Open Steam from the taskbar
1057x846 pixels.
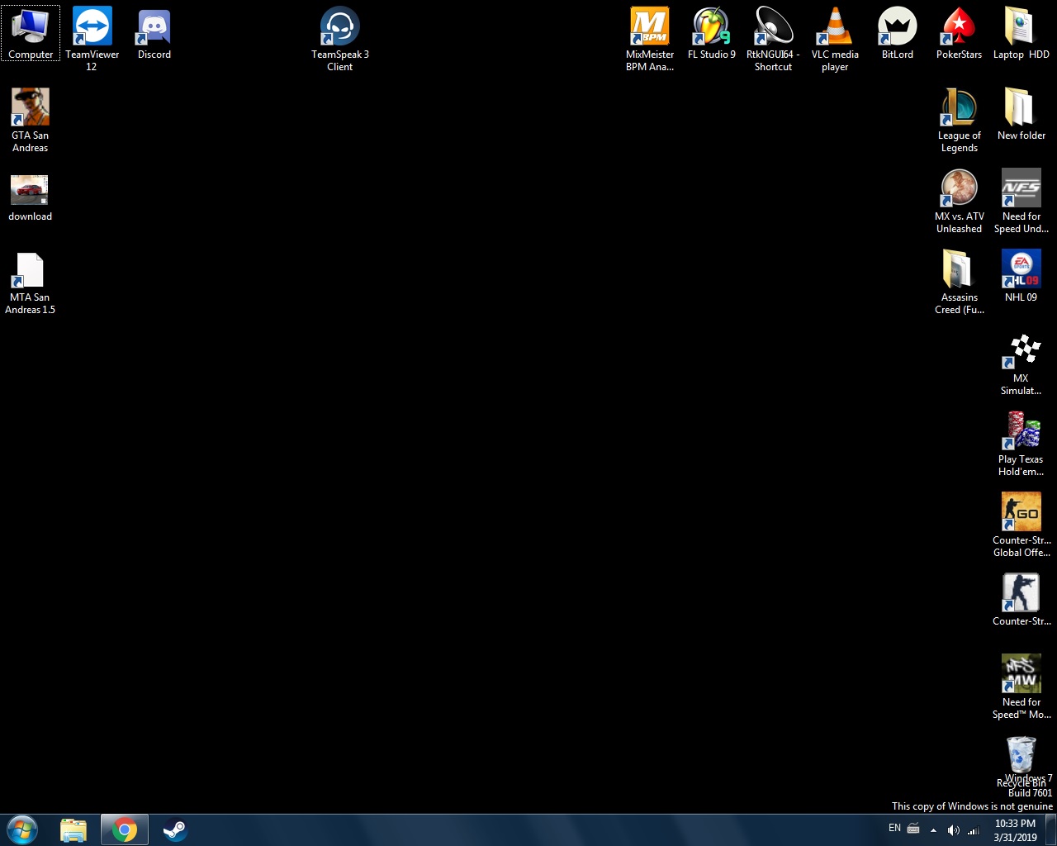[174, 830]
